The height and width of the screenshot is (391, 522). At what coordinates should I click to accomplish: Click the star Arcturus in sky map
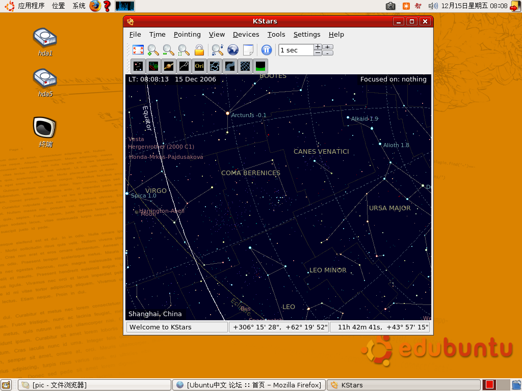(228, 114)
